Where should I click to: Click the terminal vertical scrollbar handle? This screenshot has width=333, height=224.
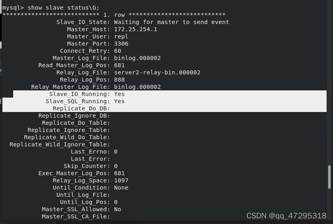click(x=329, y=177)
